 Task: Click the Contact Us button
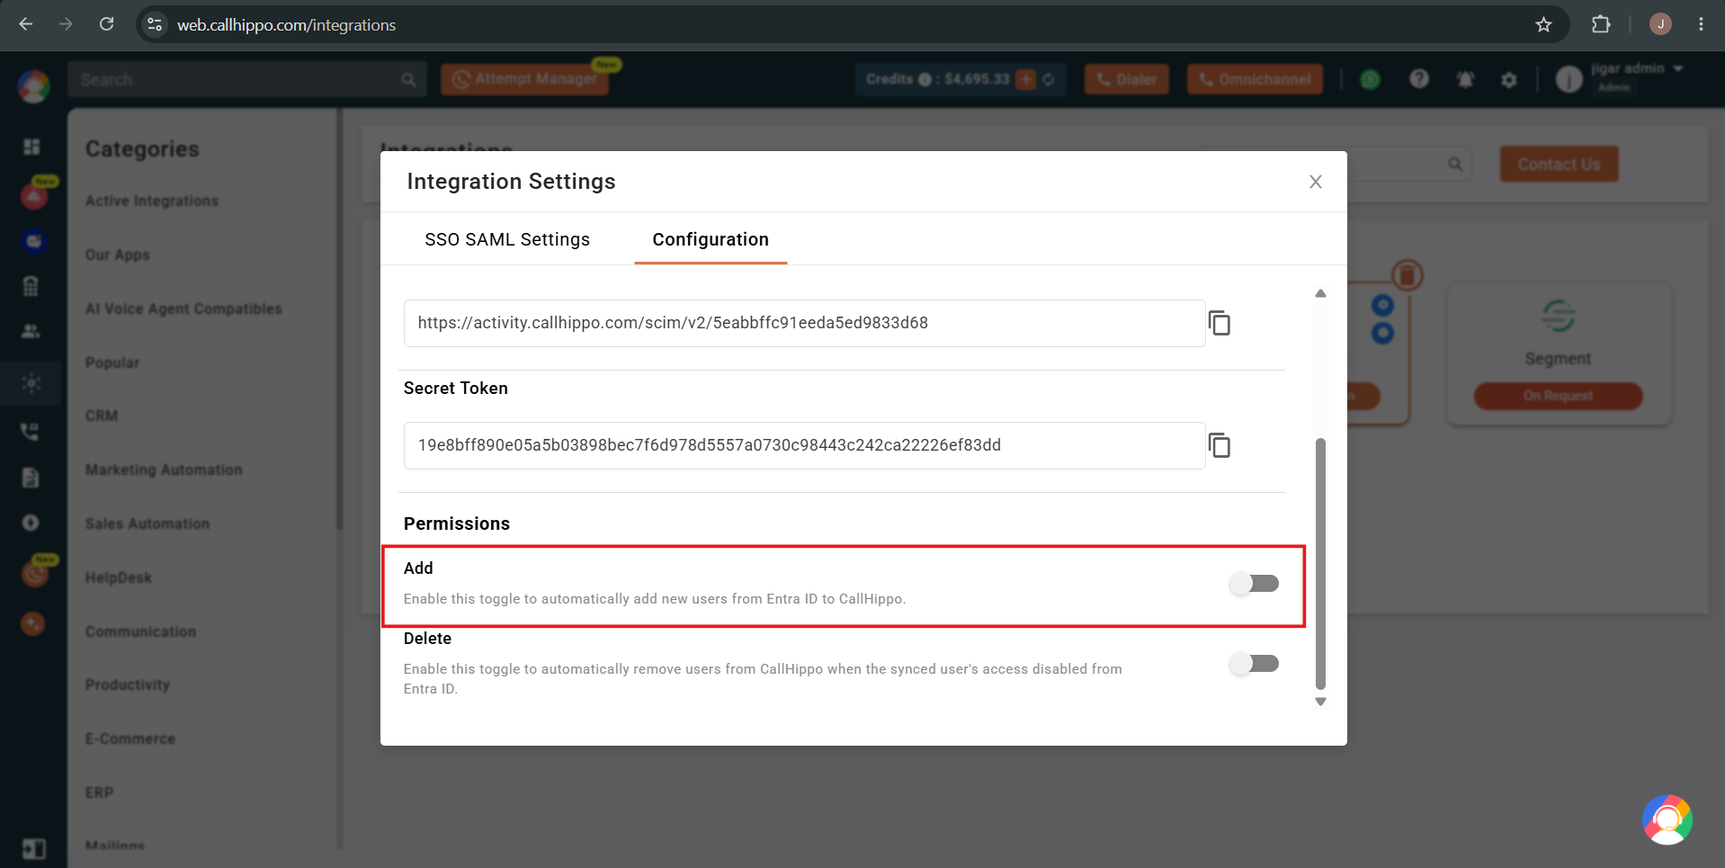1559,165
